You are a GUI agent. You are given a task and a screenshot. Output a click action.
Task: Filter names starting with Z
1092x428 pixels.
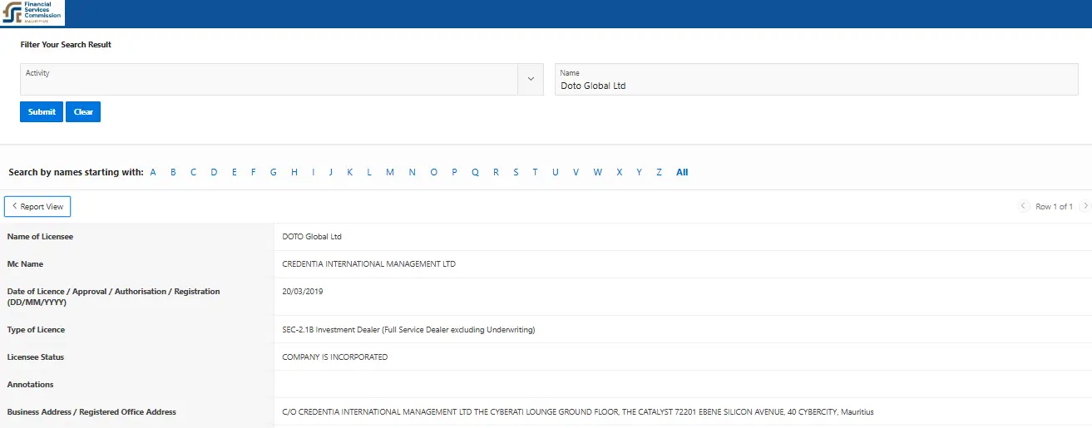659,172
